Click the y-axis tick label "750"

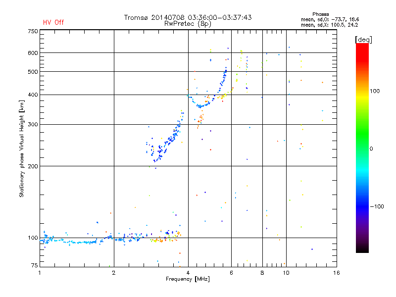pyautogui.click(x=33, y=31)
